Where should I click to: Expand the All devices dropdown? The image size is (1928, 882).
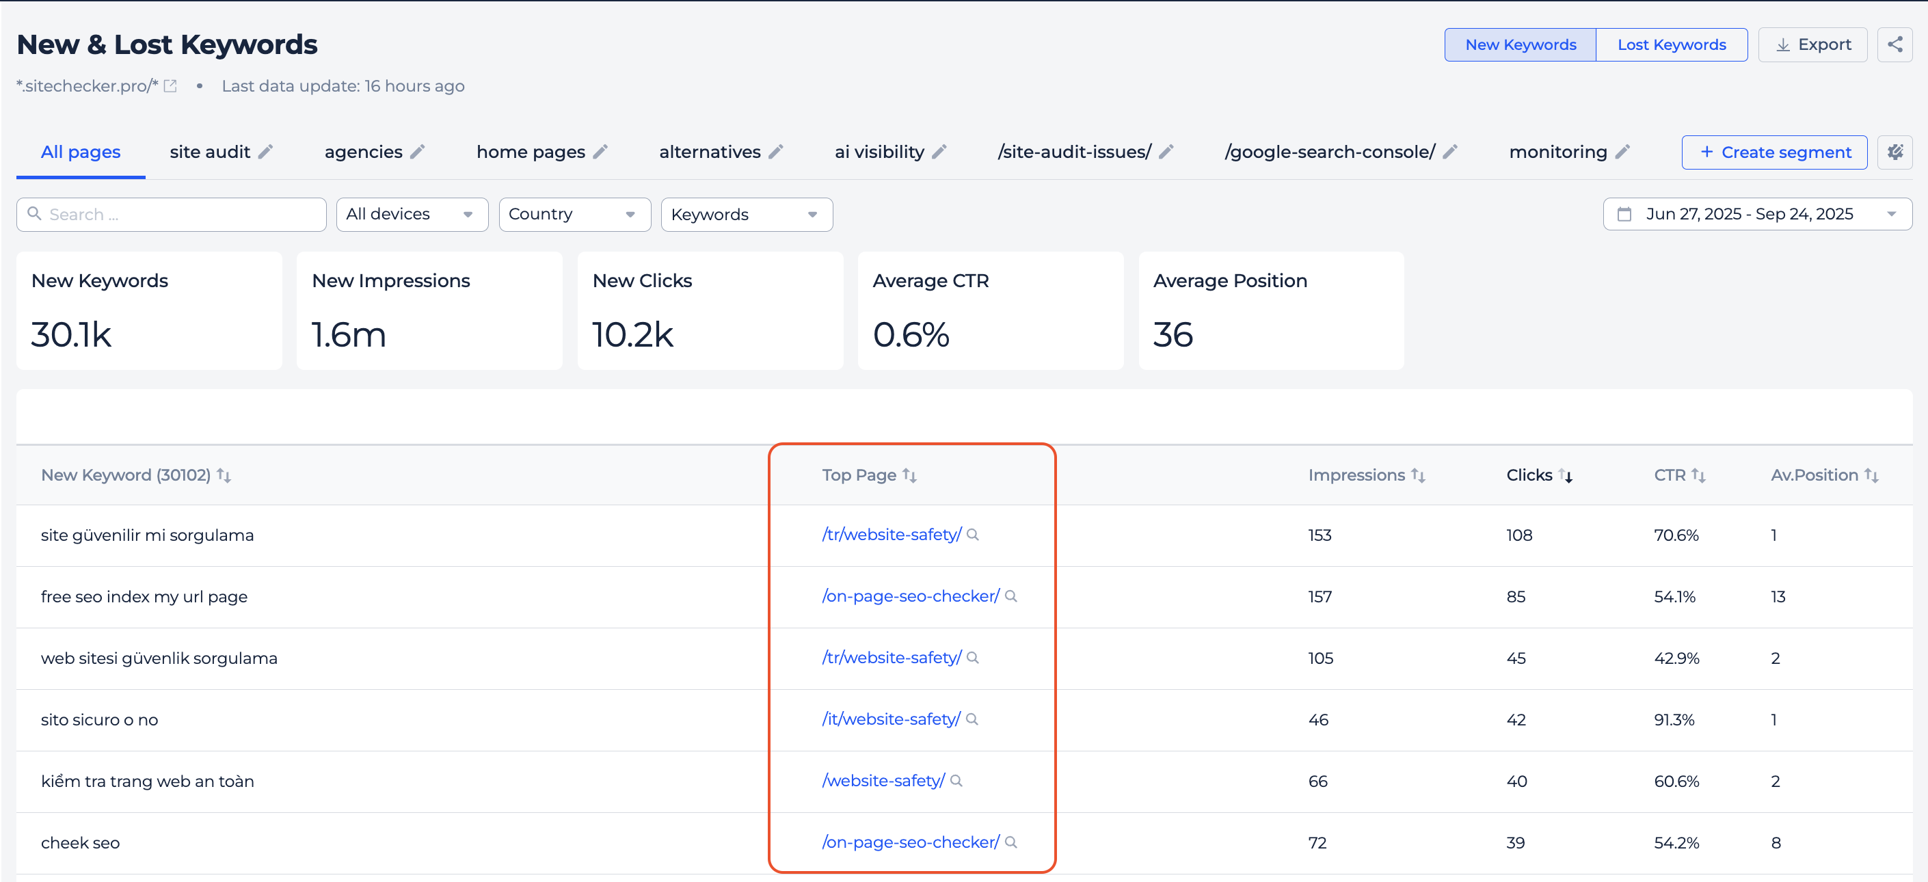click(411, 215)
